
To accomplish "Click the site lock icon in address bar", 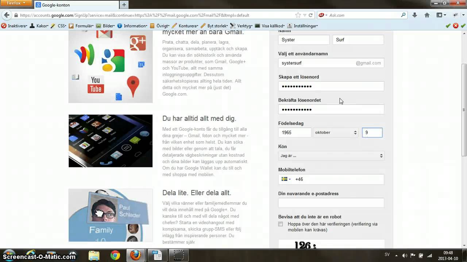I will (16, 15).
